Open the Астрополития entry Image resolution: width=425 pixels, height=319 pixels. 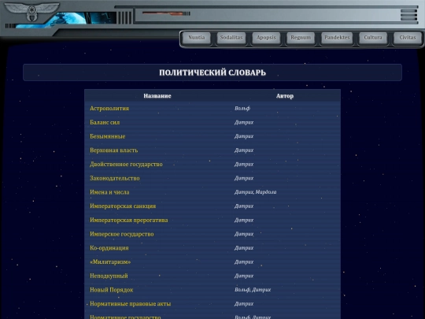(x=109, y=108)
